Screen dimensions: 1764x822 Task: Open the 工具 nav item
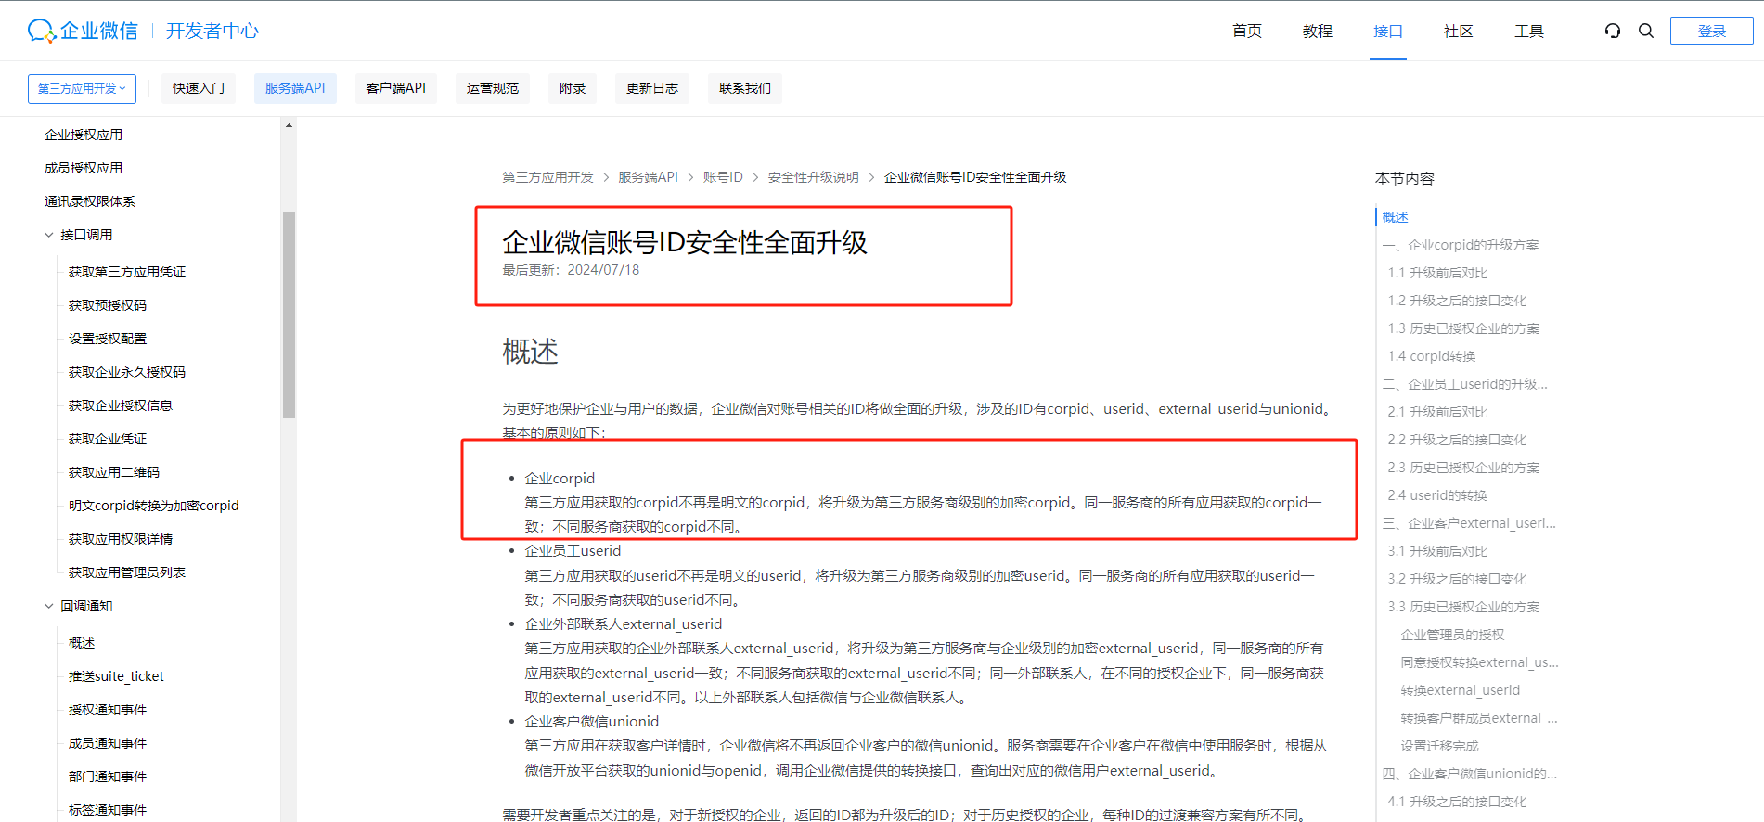coord(1529,31)
